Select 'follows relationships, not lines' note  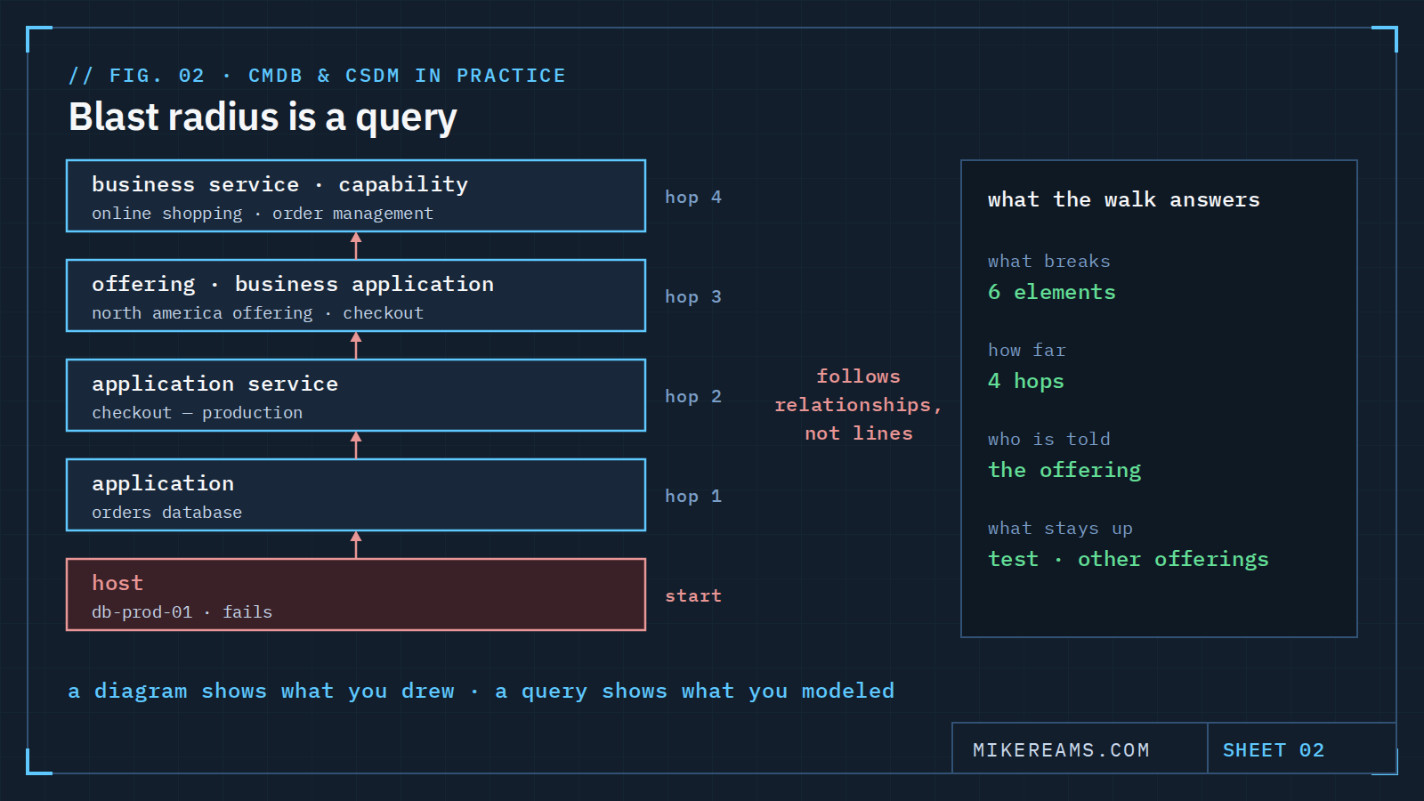tap(858, 405)
